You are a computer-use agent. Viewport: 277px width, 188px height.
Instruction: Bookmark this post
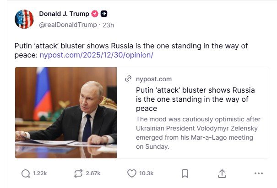(185, 173)
